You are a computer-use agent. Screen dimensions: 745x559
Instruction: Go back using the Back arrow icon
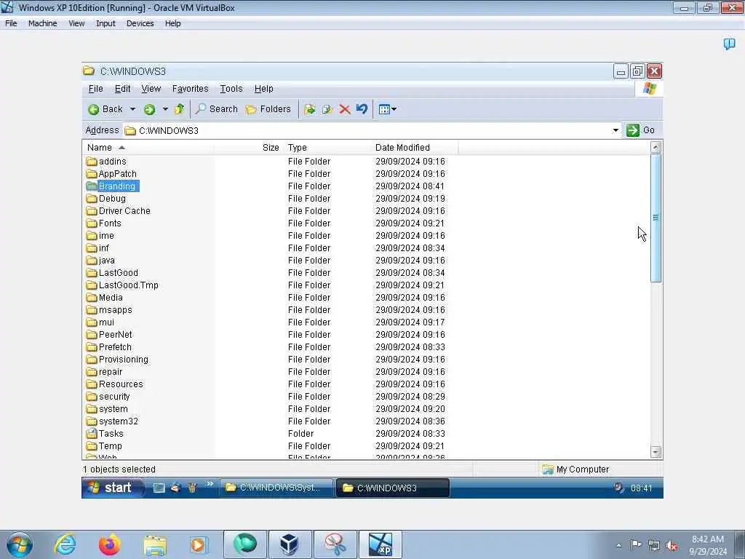pos(94,110)
